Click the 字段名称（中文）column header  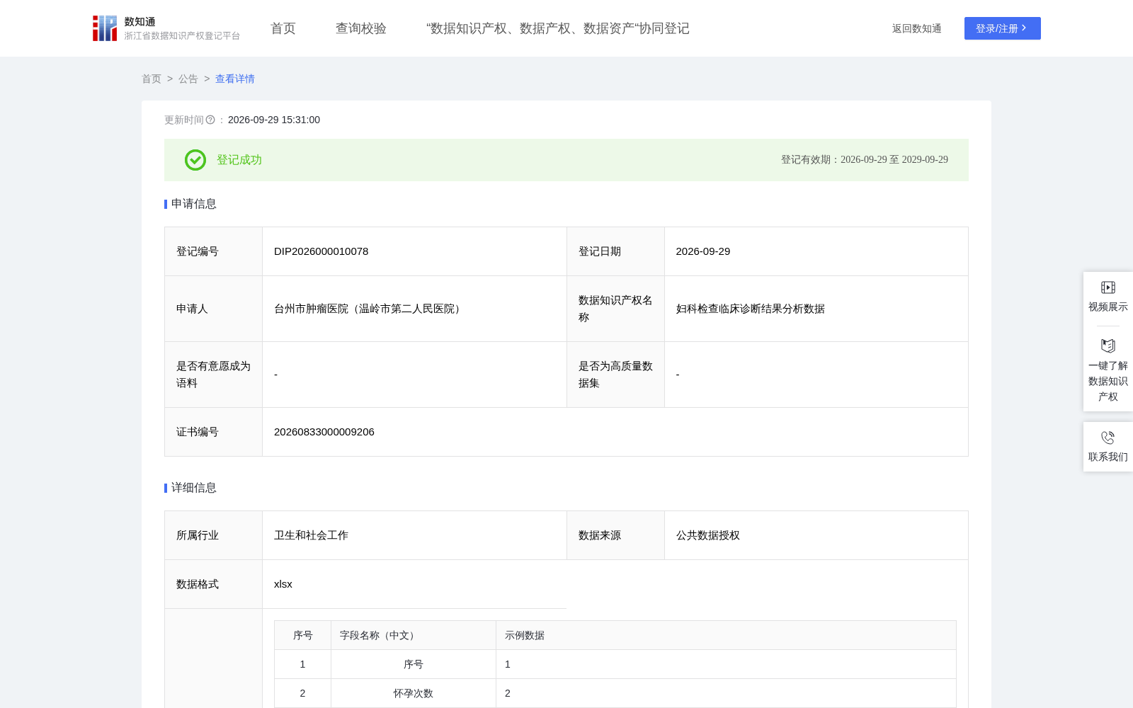[x=414, y=636]
